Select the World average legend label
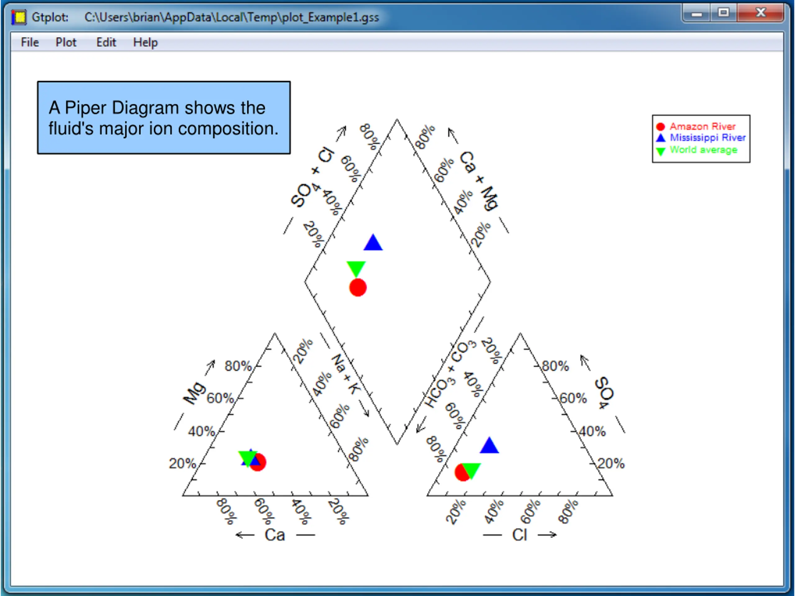The height and width of the screenshot is (596, 795). [x=703, y=149]
